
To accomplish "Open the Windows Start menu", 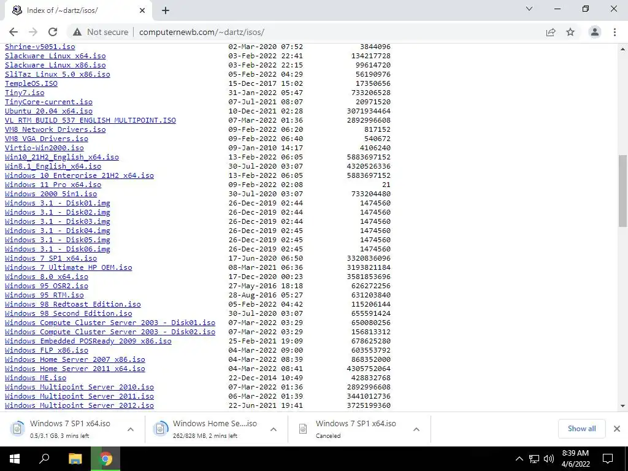I will [15, 459].
